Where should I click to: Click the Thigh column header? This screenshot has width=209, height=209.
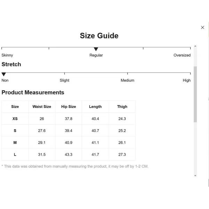(122, 107)
